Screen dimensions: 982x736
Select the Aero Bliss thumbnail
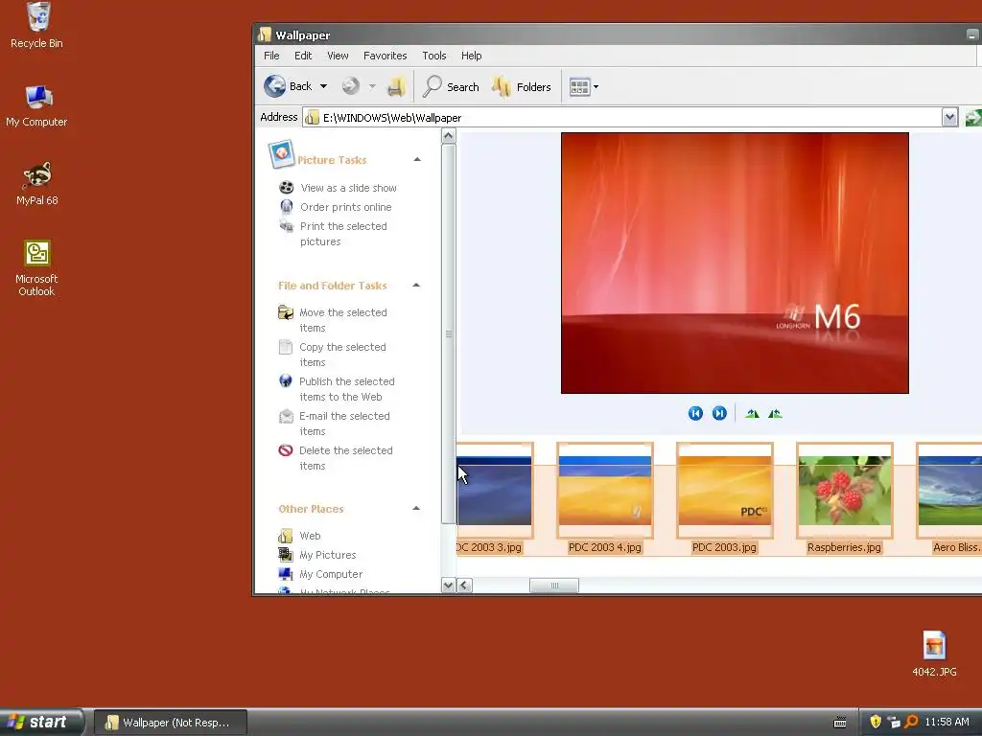point(949,498)
